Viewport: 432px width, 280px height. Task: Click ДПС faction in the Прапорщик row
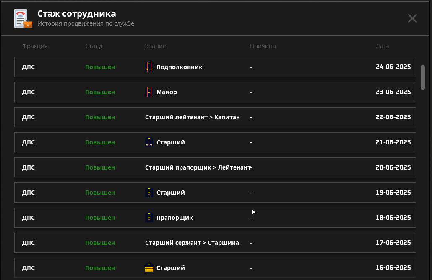click(x=29, y=218)
